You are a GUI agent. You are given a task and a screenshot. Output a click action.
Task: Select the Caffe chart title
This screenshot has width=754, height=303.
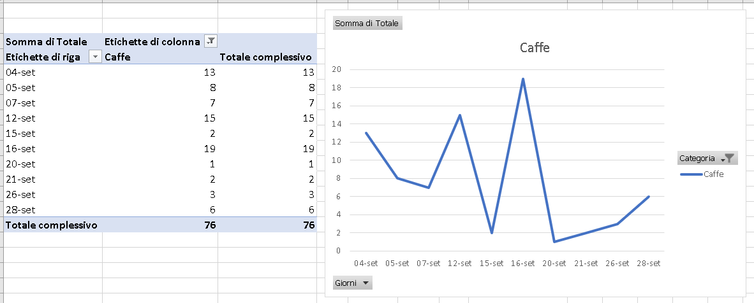pyautogui.click(x=535, y=48)
